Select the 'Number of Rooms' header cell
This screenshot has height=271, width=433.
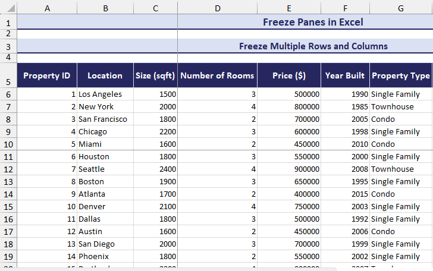tap(217, 75)
